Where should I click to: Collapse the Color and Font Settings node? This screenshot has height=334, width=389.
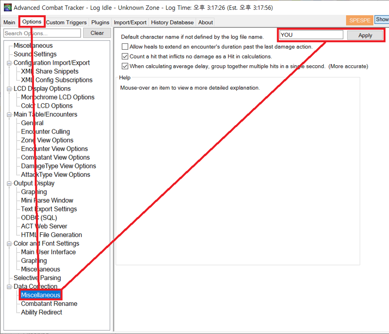[9, 243]
